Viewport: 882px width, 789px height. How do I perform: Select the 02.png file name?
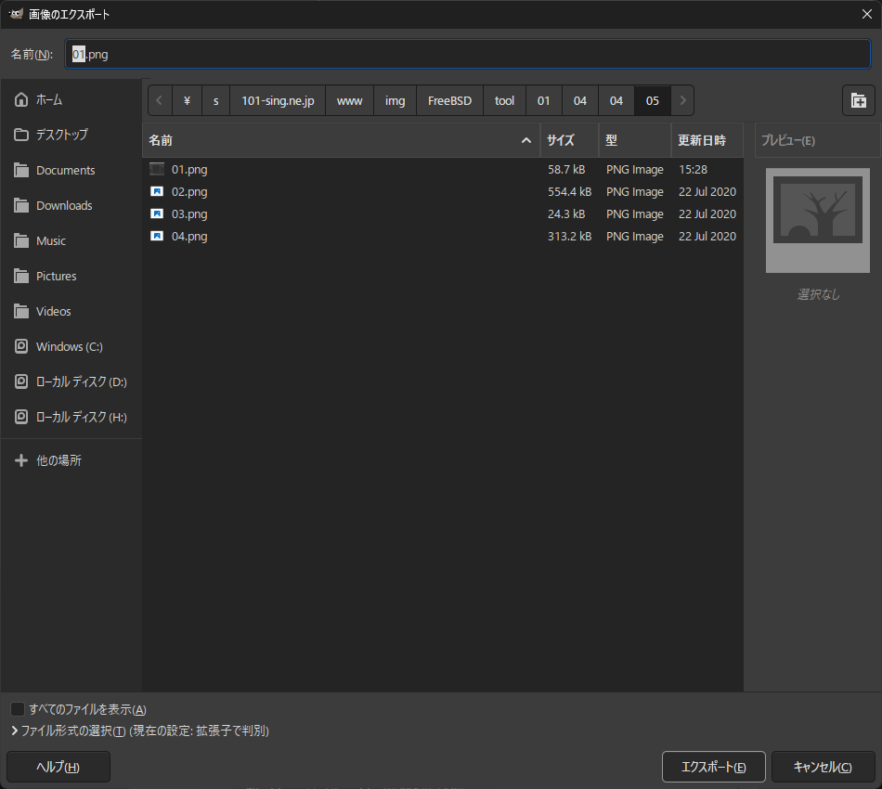tap(189, 192)
